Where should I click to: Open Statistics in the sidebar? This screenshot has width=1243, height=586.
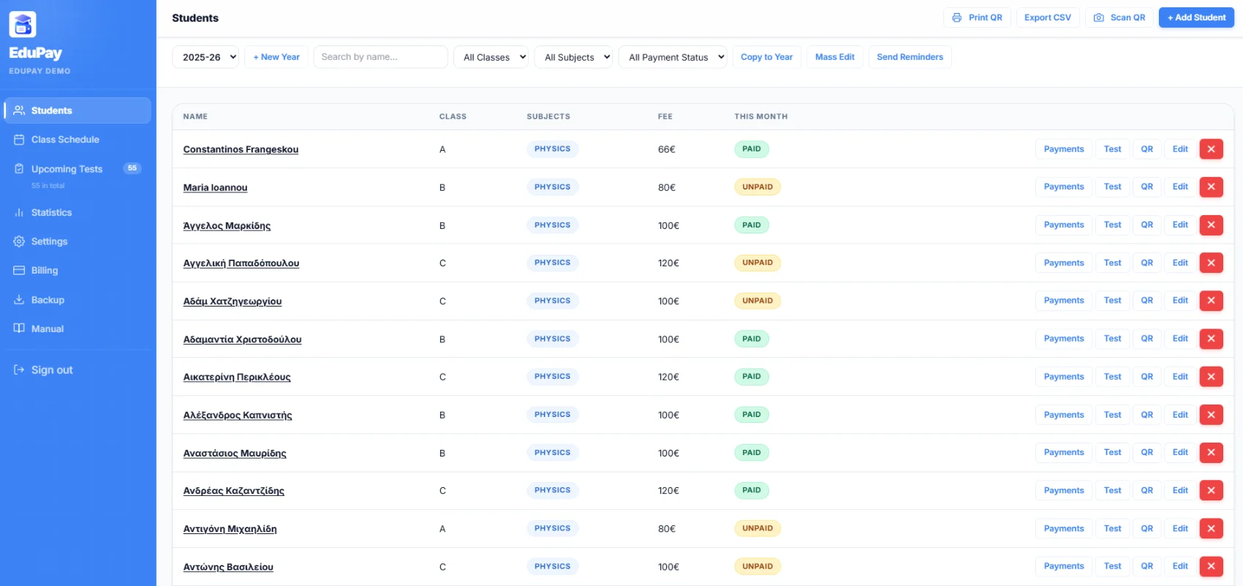pos(78,213)
